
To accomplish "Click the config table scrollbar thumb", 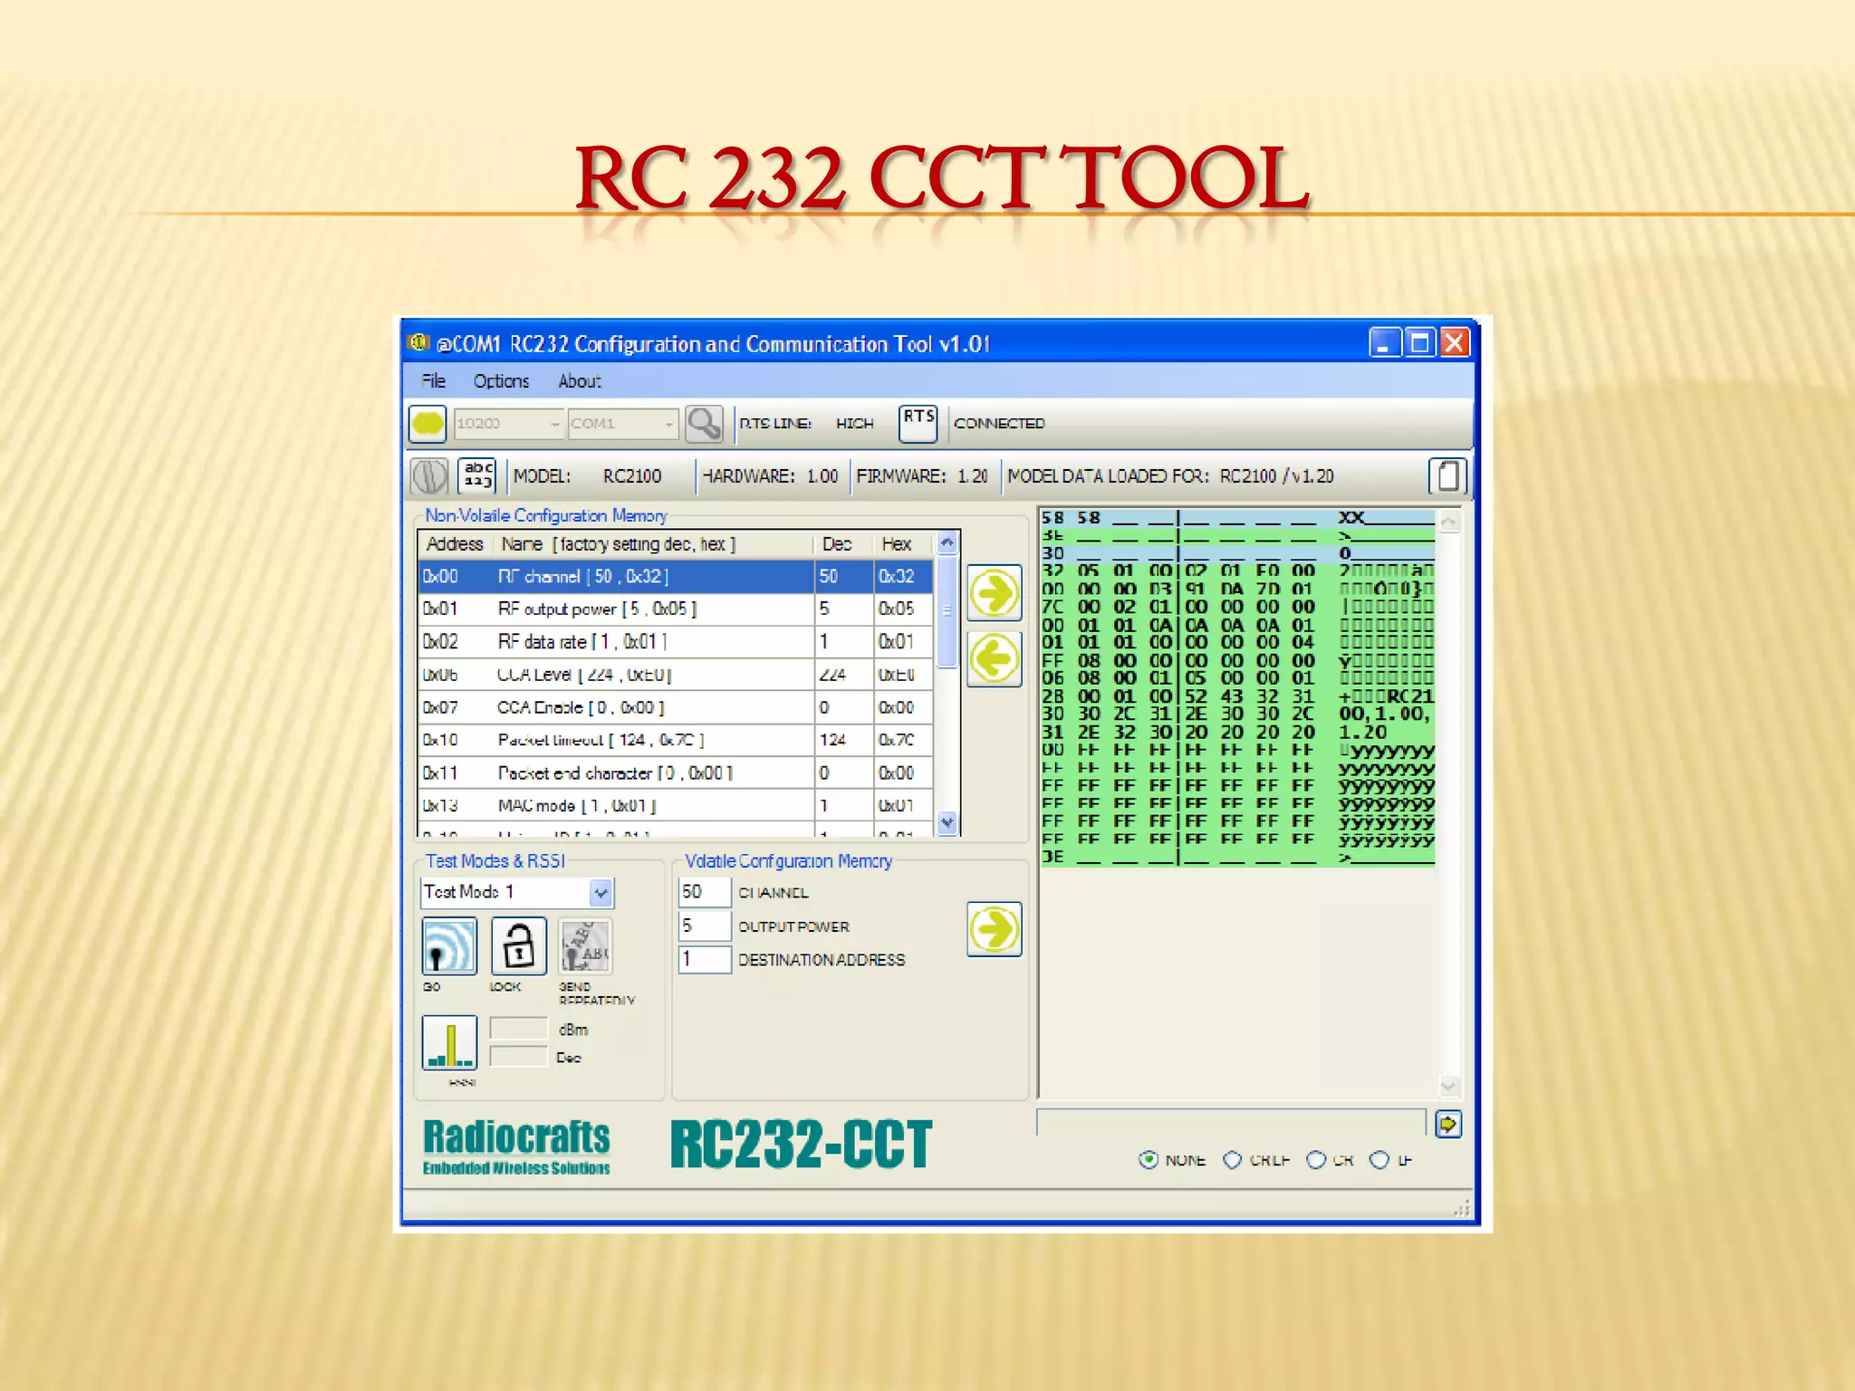I will tap(947, 612).
